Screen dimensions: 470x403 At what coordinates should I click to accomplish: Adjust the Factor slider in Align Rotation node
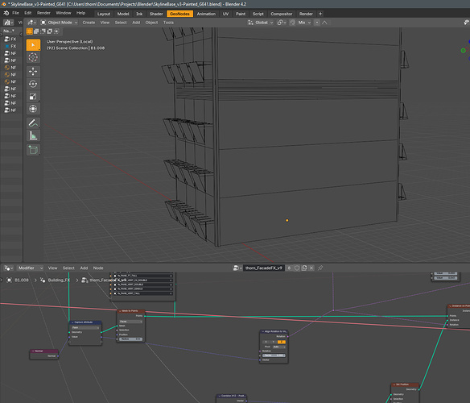pyautogui.click(x=274, y=355)
